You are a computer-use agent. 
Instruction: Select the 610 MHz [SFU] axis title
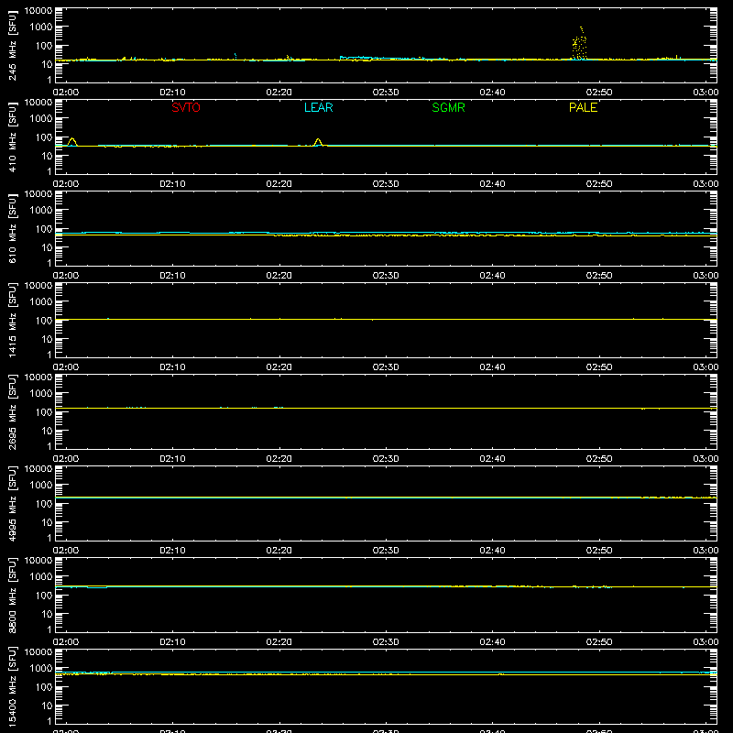(12, 228)
